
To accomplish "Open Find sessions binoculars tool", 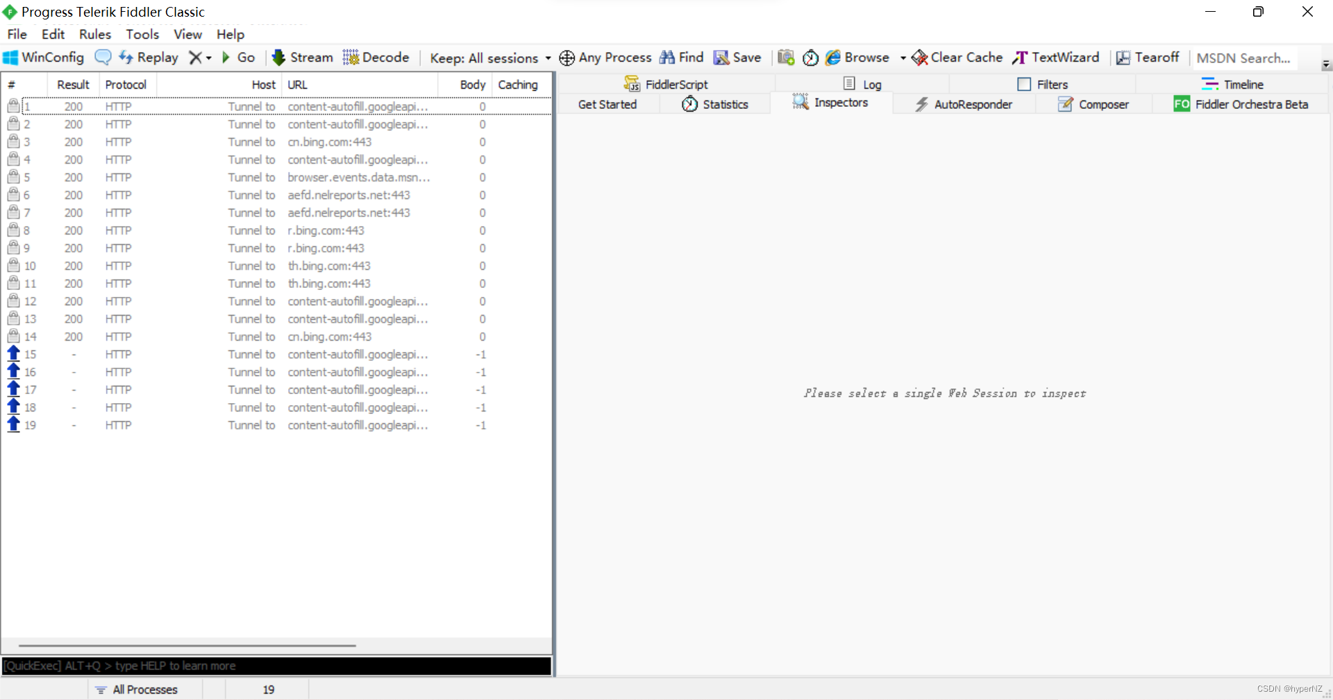I will pyautogui.click(x=681, y=58).
